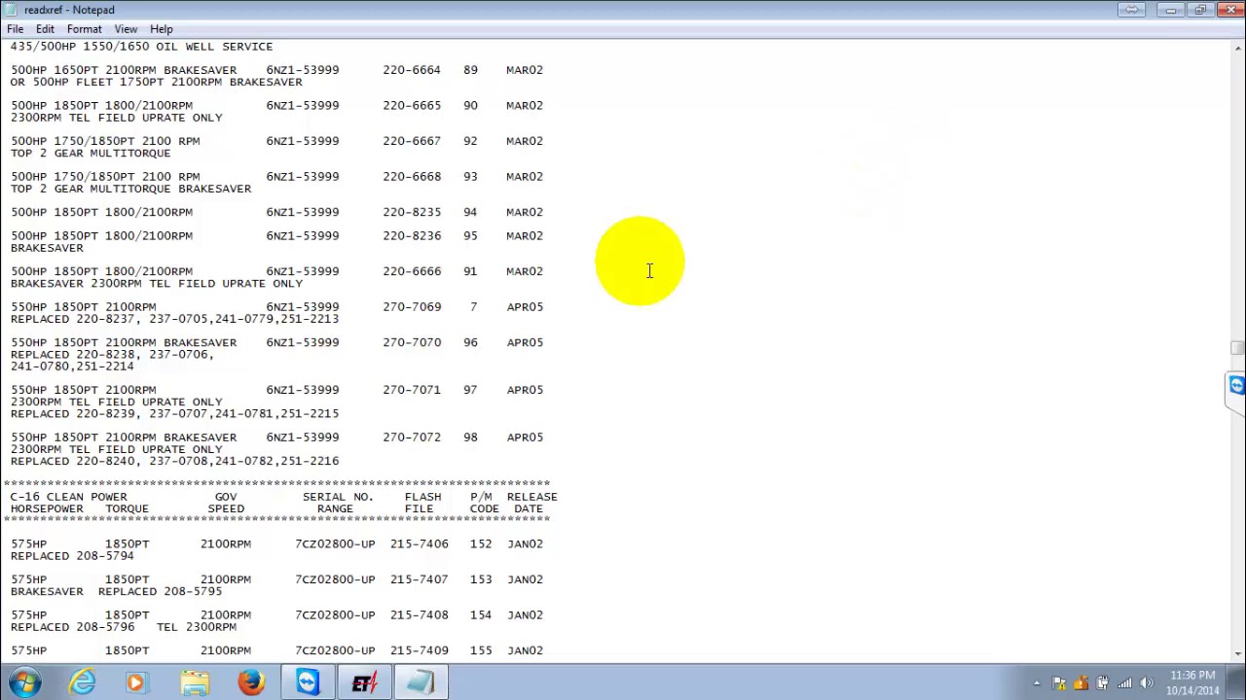Click '241-0780,251-2214' text line

(x=72, y=367)
